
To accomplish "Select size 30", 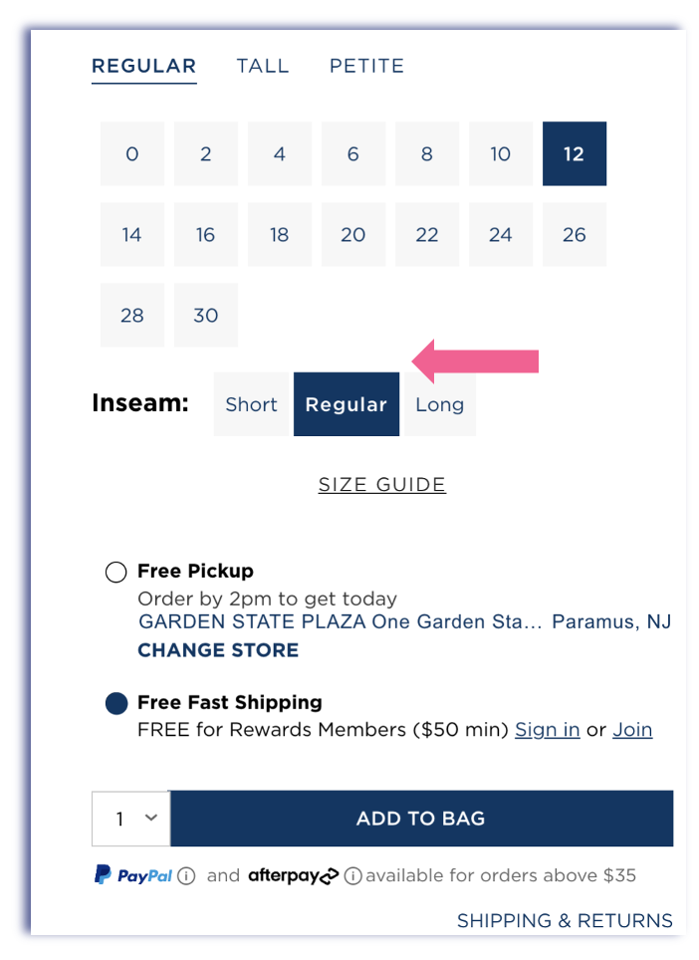I will 206,316.
